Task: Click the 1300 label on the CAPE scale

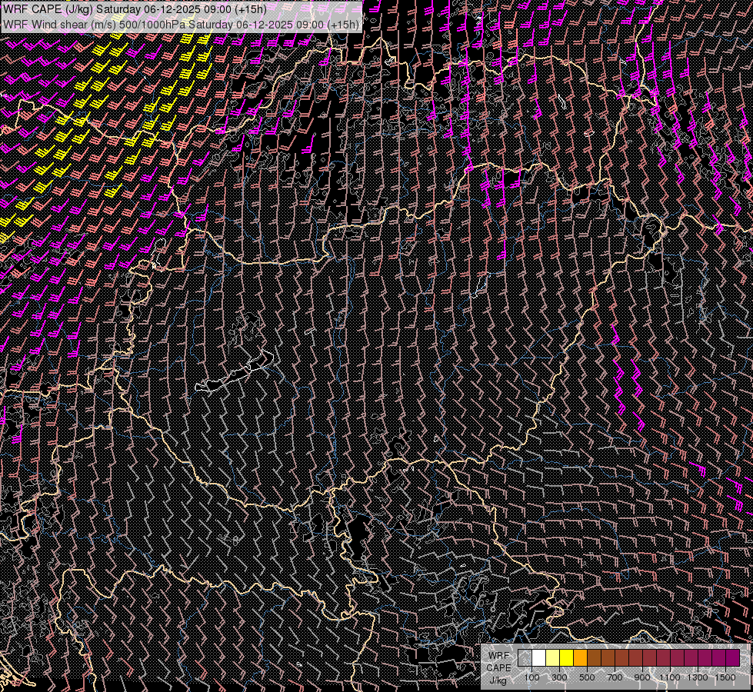Action: click(x=698, y=677)
